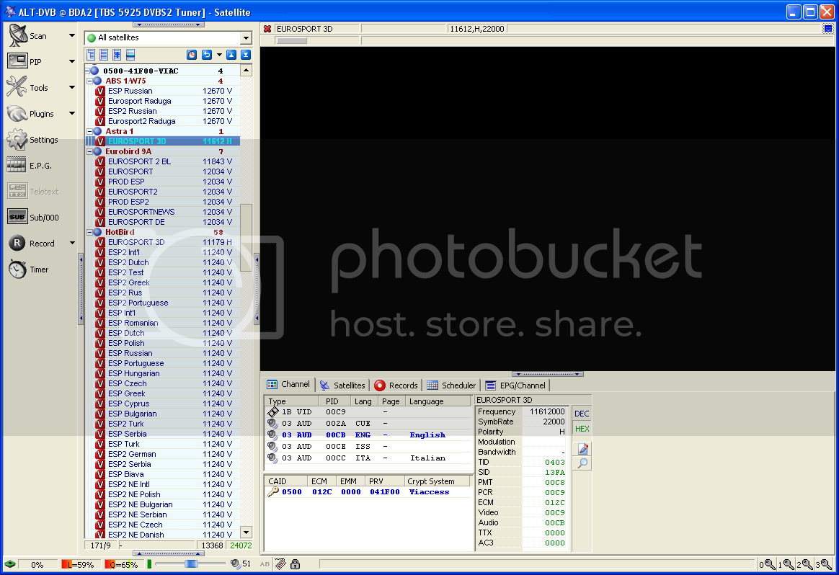Open the E.P.G. program guide

(30, 165)
